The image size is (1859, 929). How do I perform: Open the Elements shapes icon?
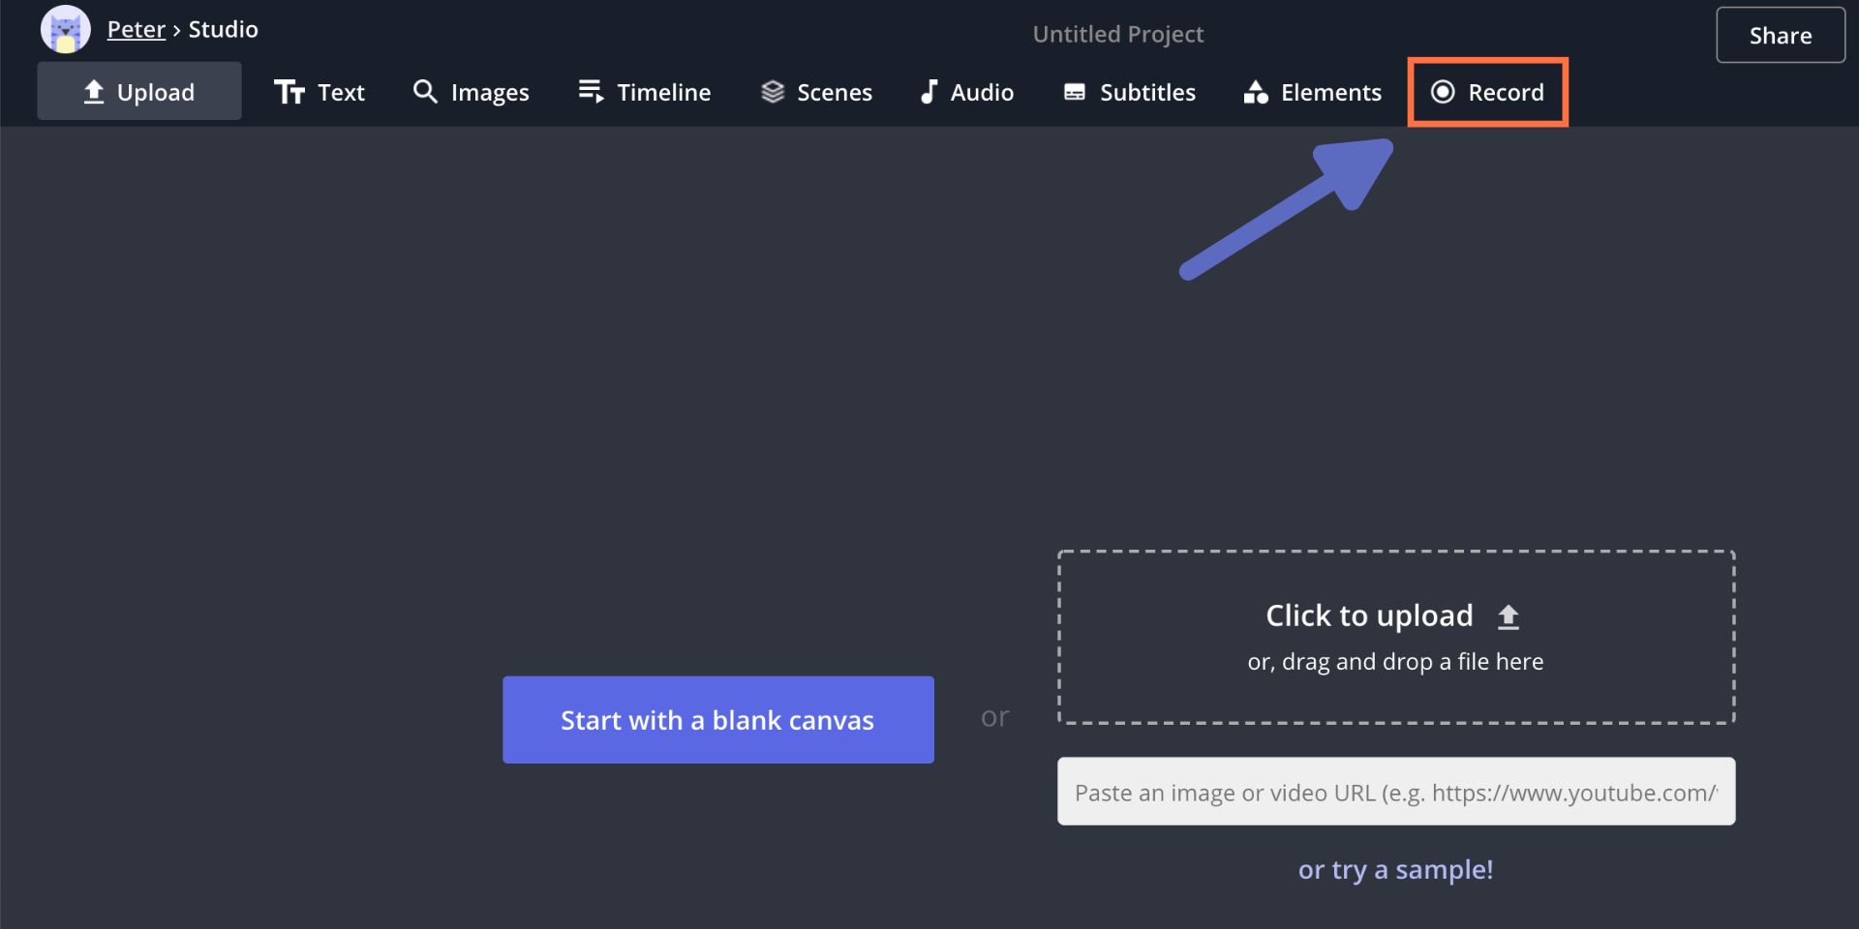pos(1256,92)
